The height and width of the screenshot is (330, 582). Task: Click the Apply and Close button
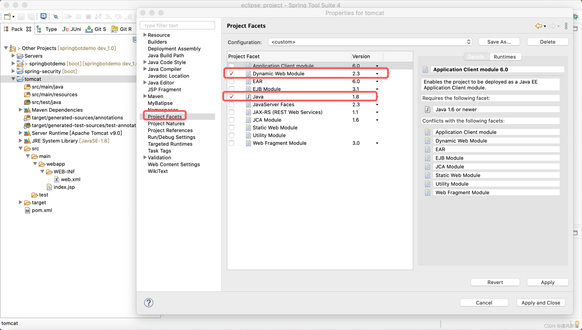coord(541,302)
